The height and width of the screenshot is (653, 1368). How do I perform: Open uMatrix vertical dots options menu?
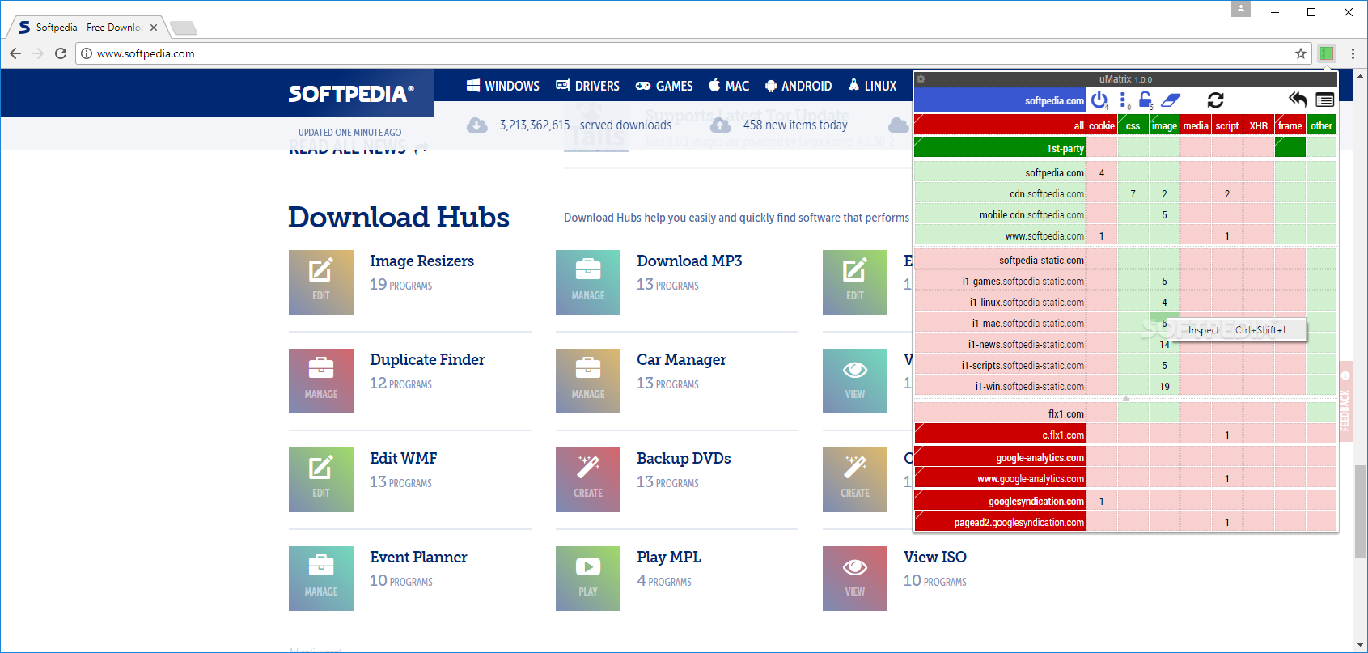(1123, 100)
